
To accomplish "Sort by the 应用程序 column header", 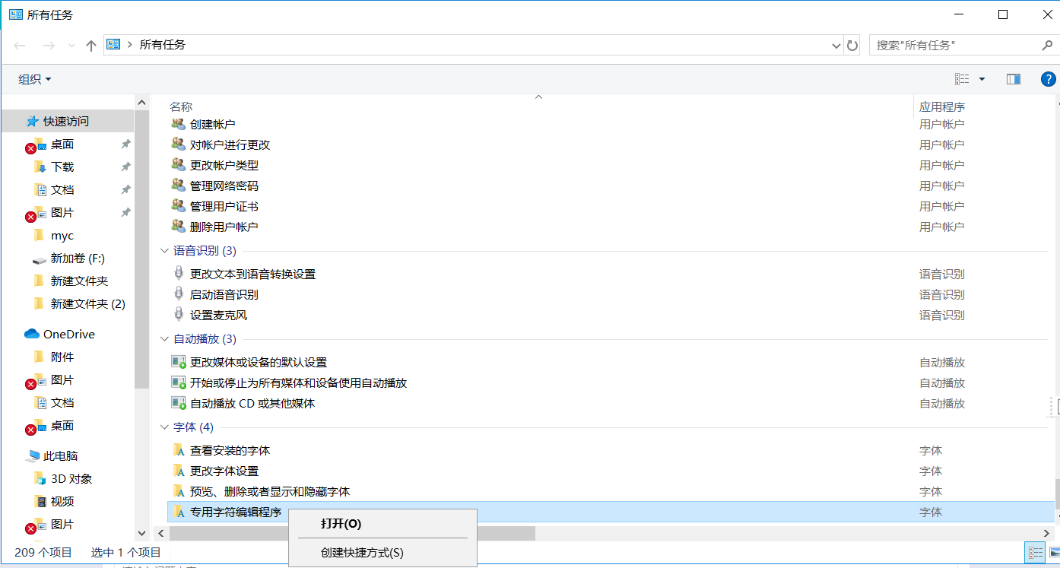I will point(942,107).
